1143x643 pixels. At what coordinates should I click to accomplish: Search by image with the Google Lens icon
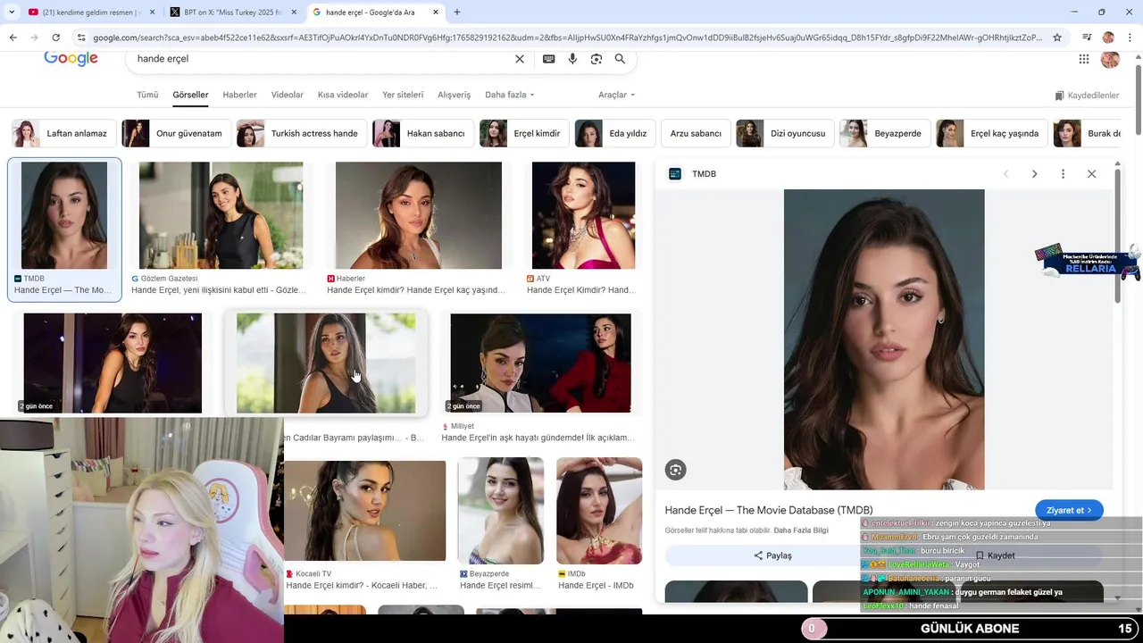(x=597, y=59)
